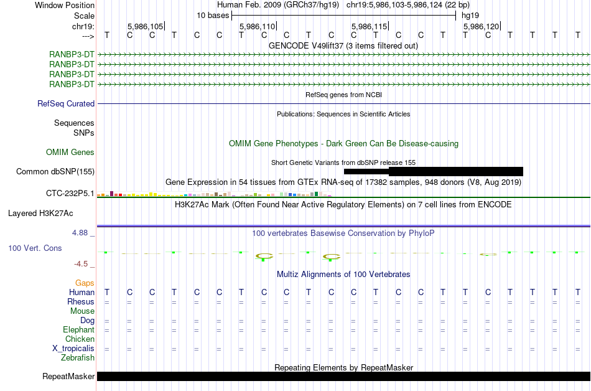
Task: Click the sequence direction arrow --->
Action: (88, 36)
